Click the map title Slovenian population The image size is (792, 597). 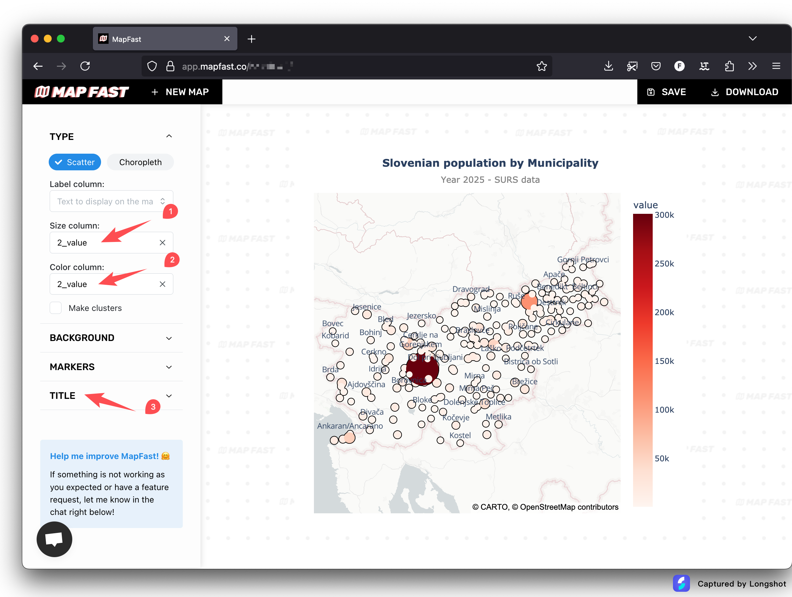490,163
